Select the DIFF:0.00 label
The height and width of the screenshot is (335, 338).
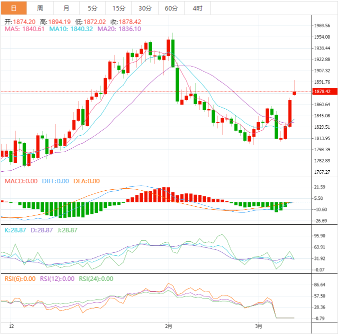pyautogui.click(x=55, y=181)
